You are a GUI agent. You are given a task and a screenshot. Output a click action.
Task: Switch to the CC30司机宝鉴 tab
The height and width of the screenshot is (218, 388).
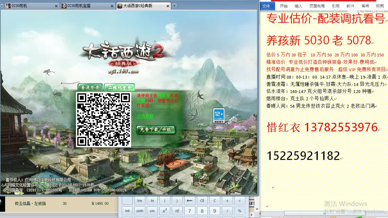(87, 6)
